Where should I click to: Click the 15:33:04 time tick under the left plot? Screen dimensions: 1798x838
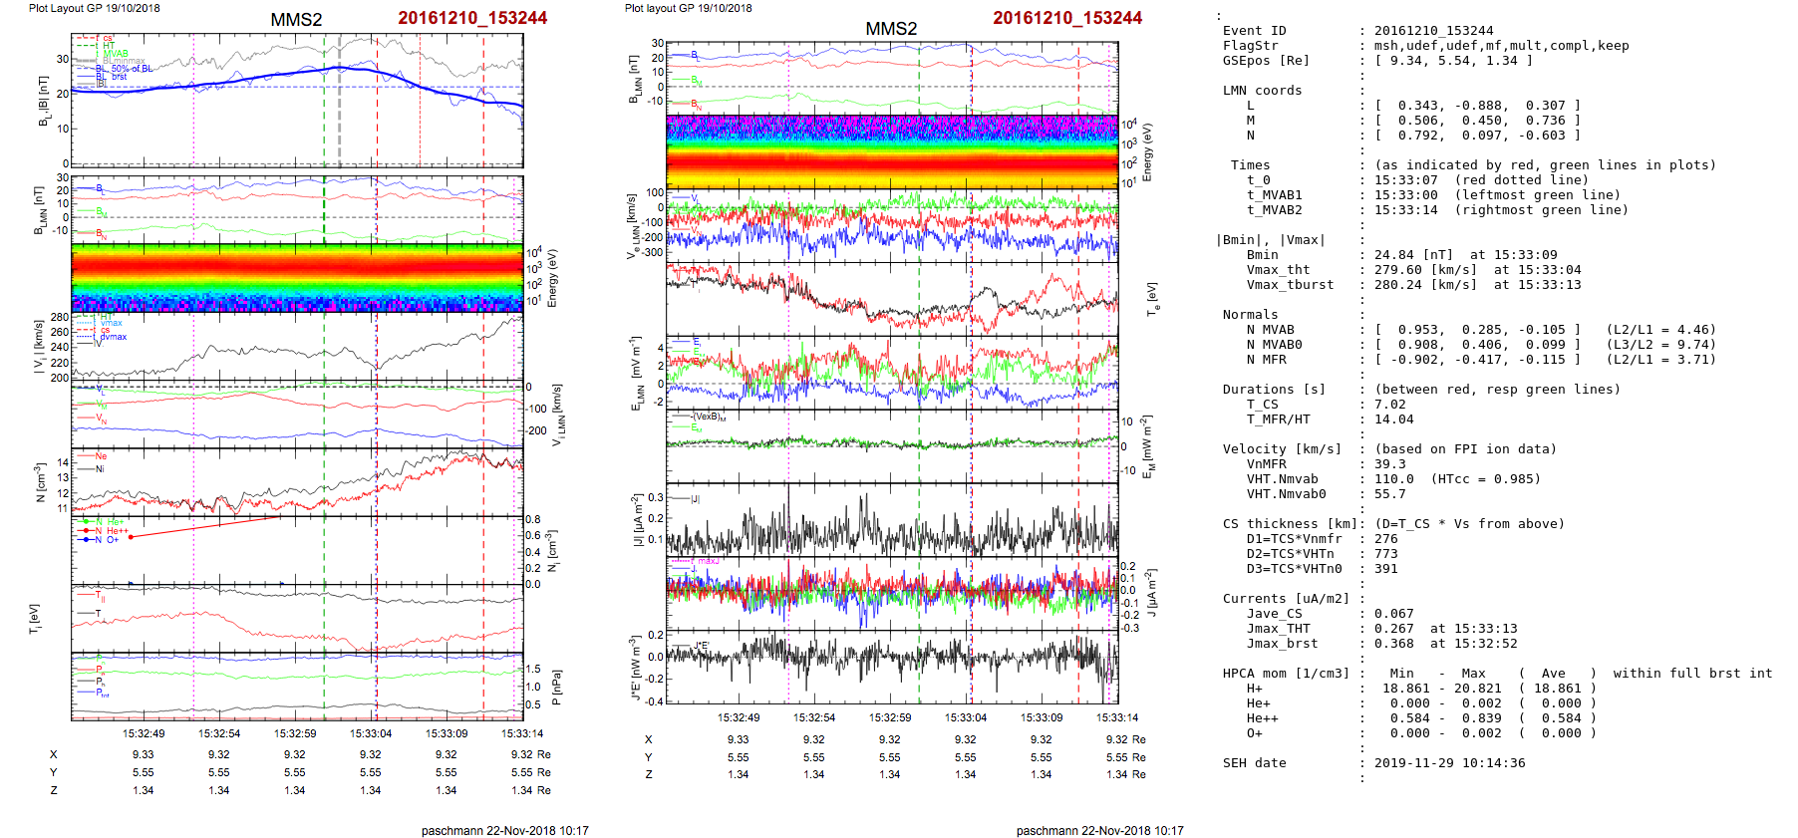371,733
